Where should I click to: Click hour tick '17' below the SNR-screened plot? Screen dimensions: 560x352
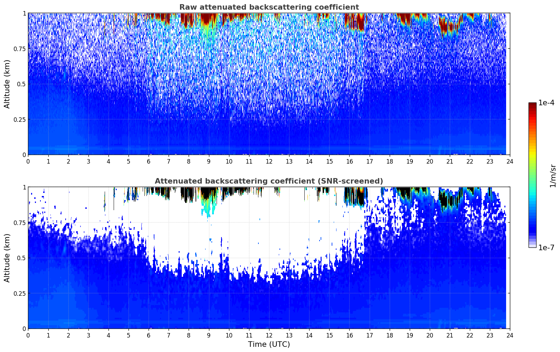(x=369, y=335)
